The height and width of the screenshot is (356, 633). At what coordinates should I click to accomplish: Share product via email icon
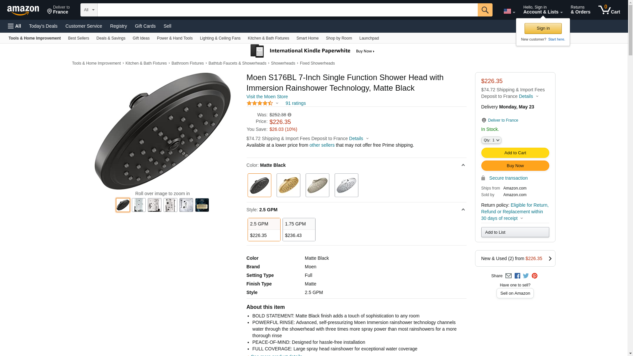(508, 276)
